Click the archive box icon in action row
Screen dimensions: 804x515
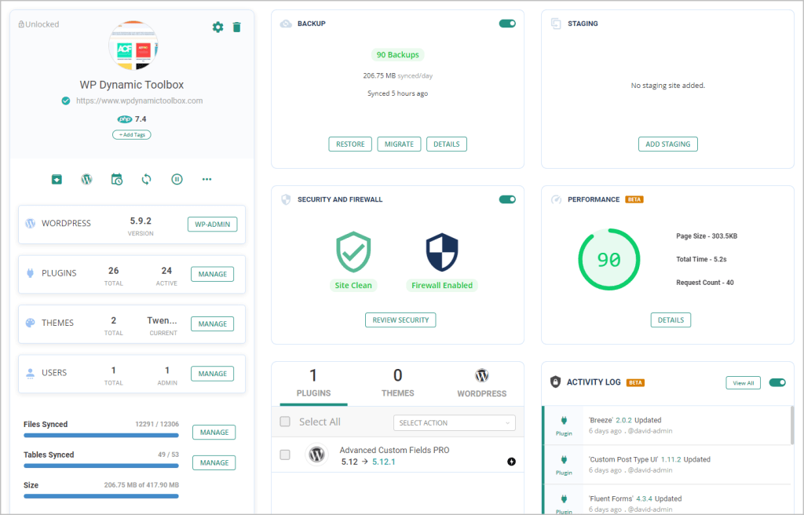pyautogui.click(x=57, y=179)
